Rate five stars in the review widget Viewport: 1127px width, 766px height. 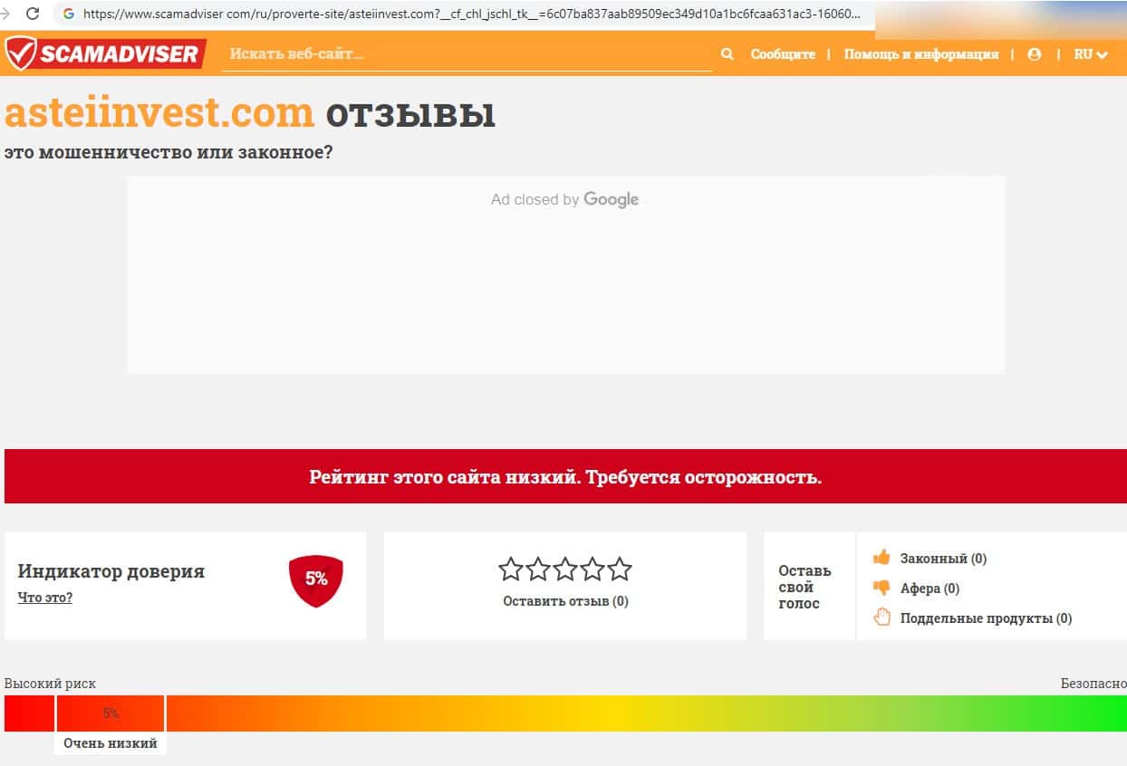point(620,570)
